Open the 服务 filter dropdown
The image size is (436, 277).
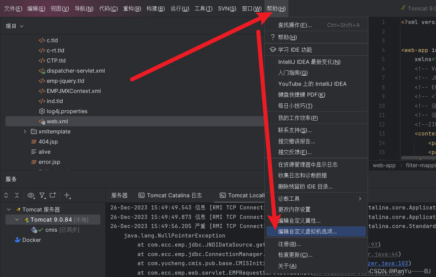(x=42, y=195)
